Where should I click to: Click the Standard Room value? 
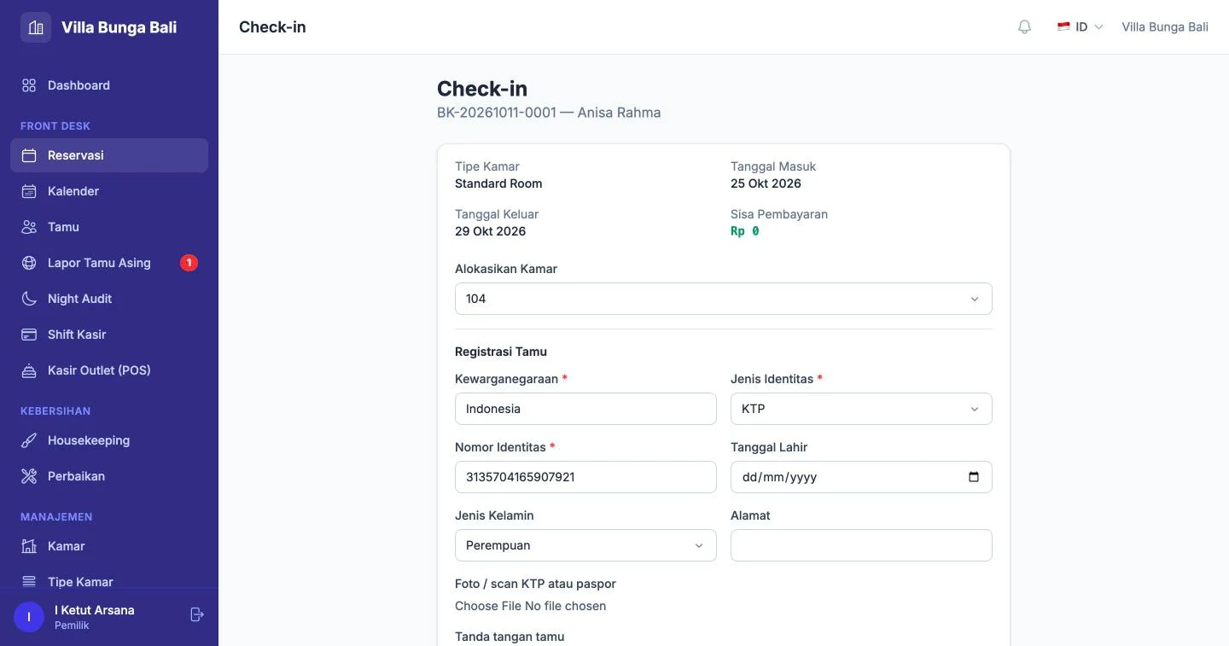(498, 183)
